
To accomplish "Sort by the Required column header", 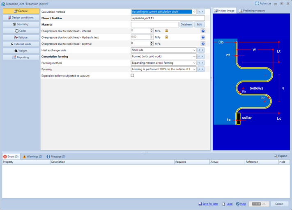I will tap(192, 162).
